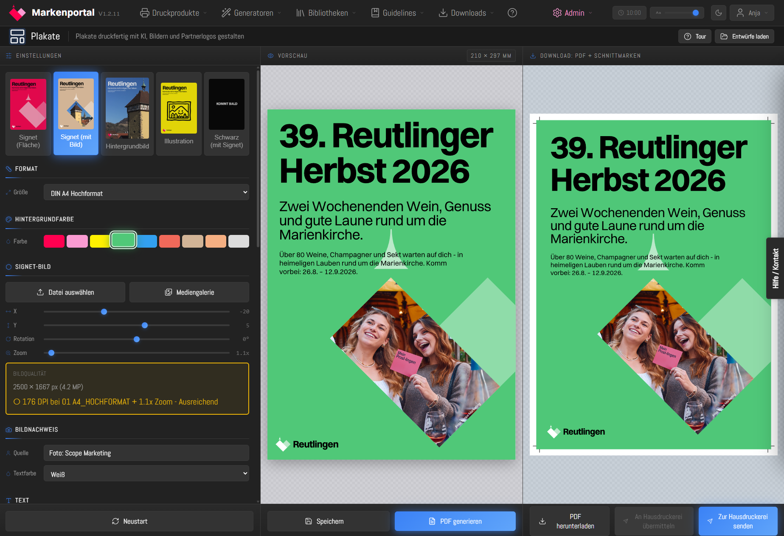Select the Schwarz (mit Signet) template

227,114
